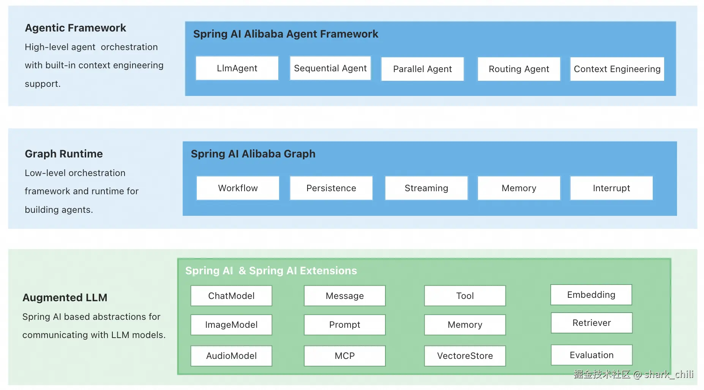The width and height of the screenshot is (704, 390).
Task: Click the Spring AI Alibaba Graph heading
Action: [253, 154]
